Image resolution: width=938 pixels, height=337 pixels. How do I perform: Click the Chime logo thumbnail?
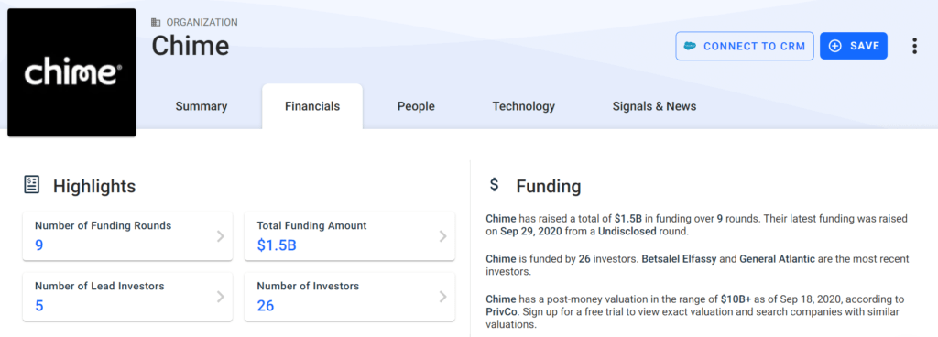71,72
